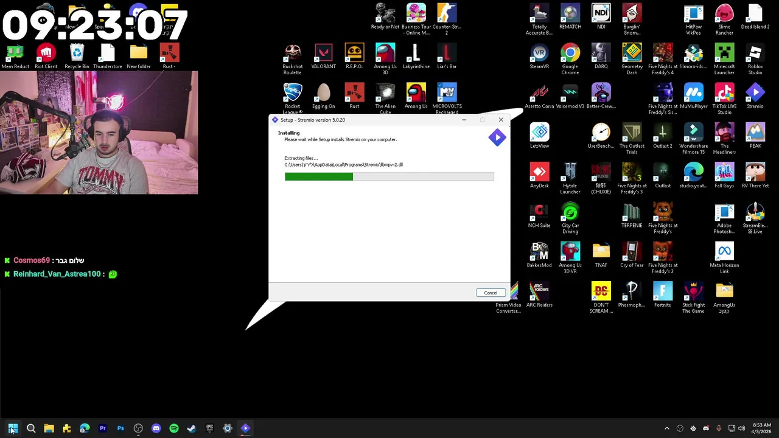
Task: Open Steam from the taskbar
Action: tap(192, 428)
